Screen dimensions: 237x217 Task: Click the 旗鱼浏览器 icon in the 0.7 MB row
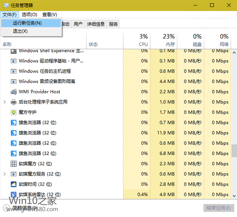(13, 122)
